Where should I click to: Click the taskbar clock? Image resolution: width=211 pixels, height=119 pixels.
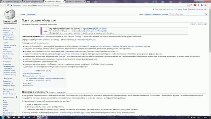(205, 118)
